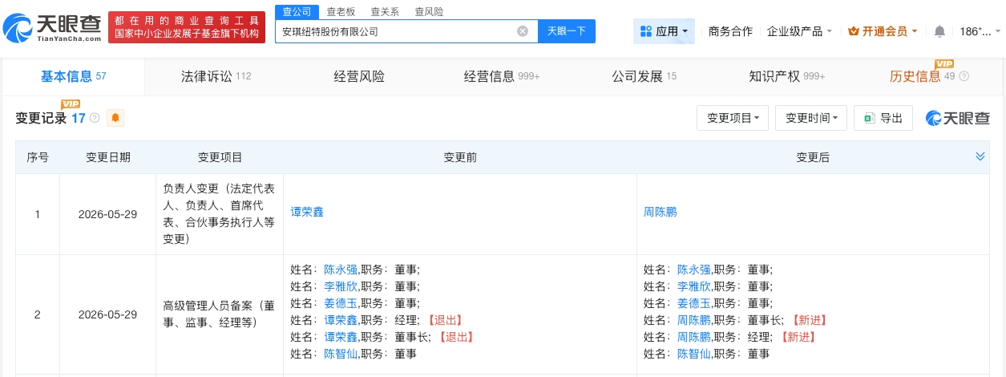
Task: Open 周陈鹏 link with 经理 【新进】
Action: [693, 337]
